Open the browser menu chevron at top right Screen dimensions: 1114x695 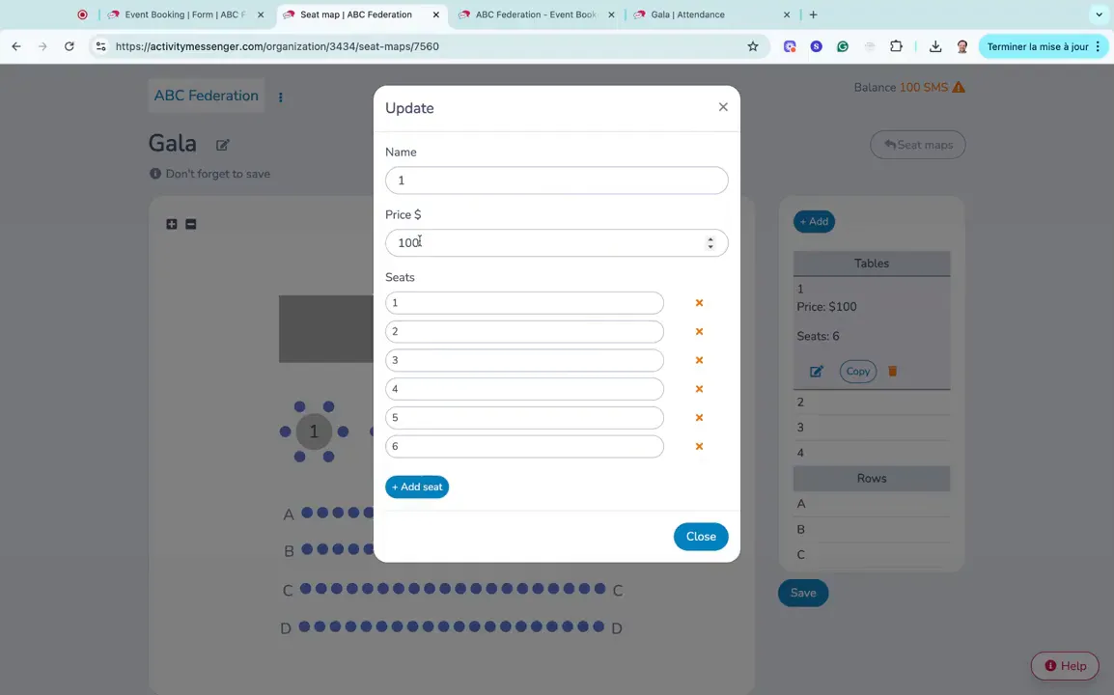[1100, 14]
